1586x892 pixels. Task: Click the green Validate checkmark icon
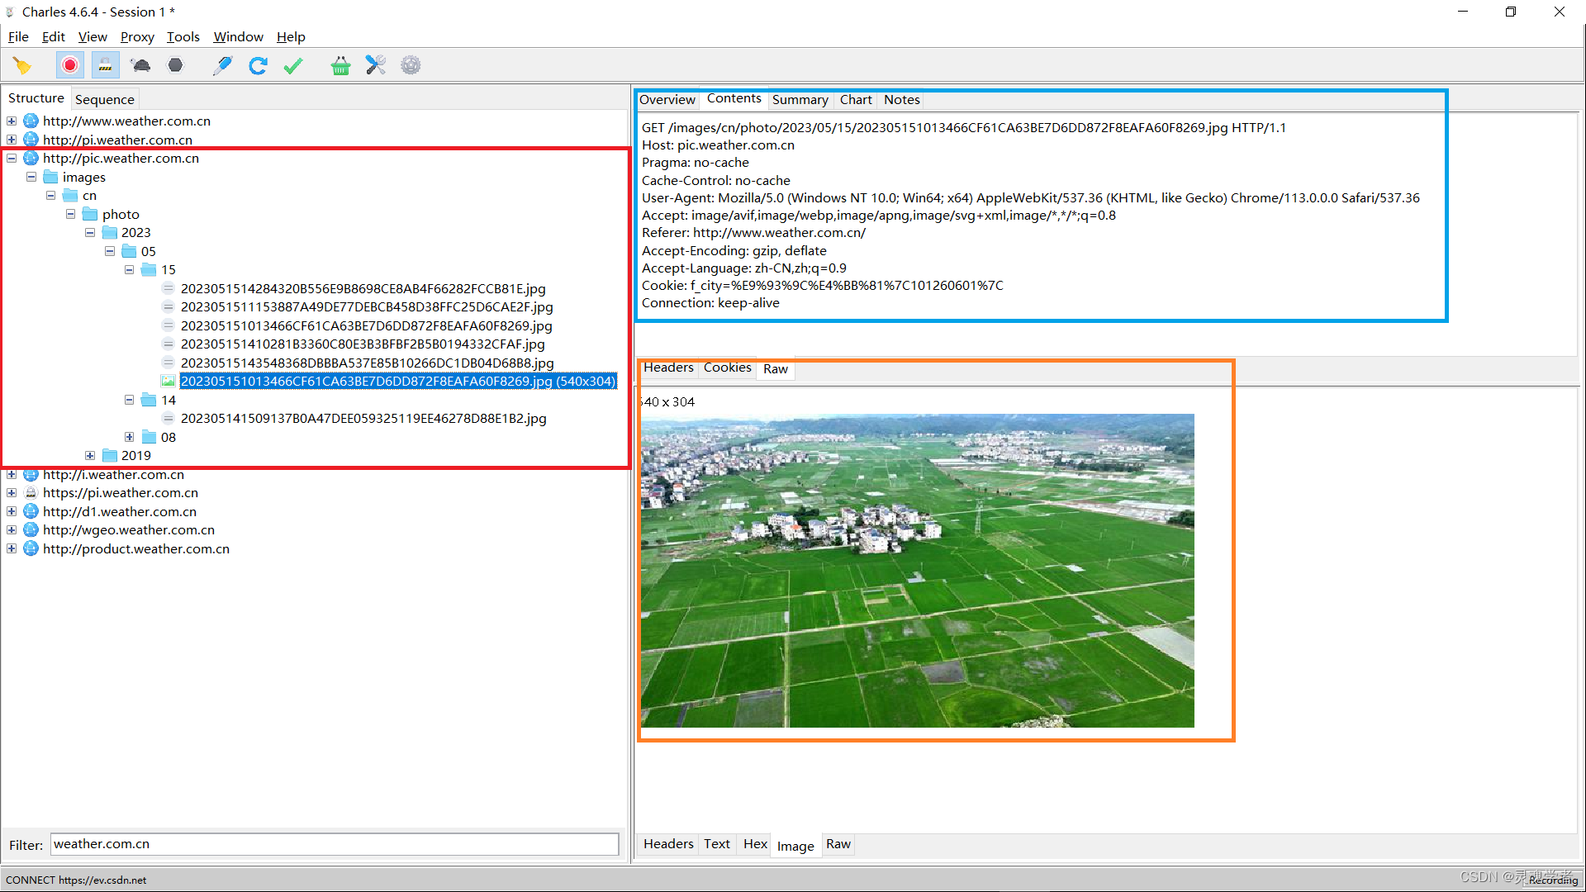tap(293, 65)
